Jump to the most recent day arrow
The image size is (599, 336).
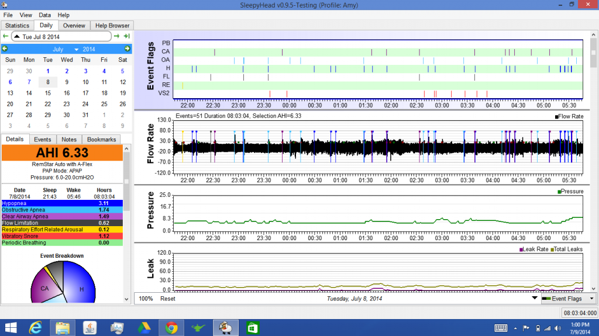126,36
